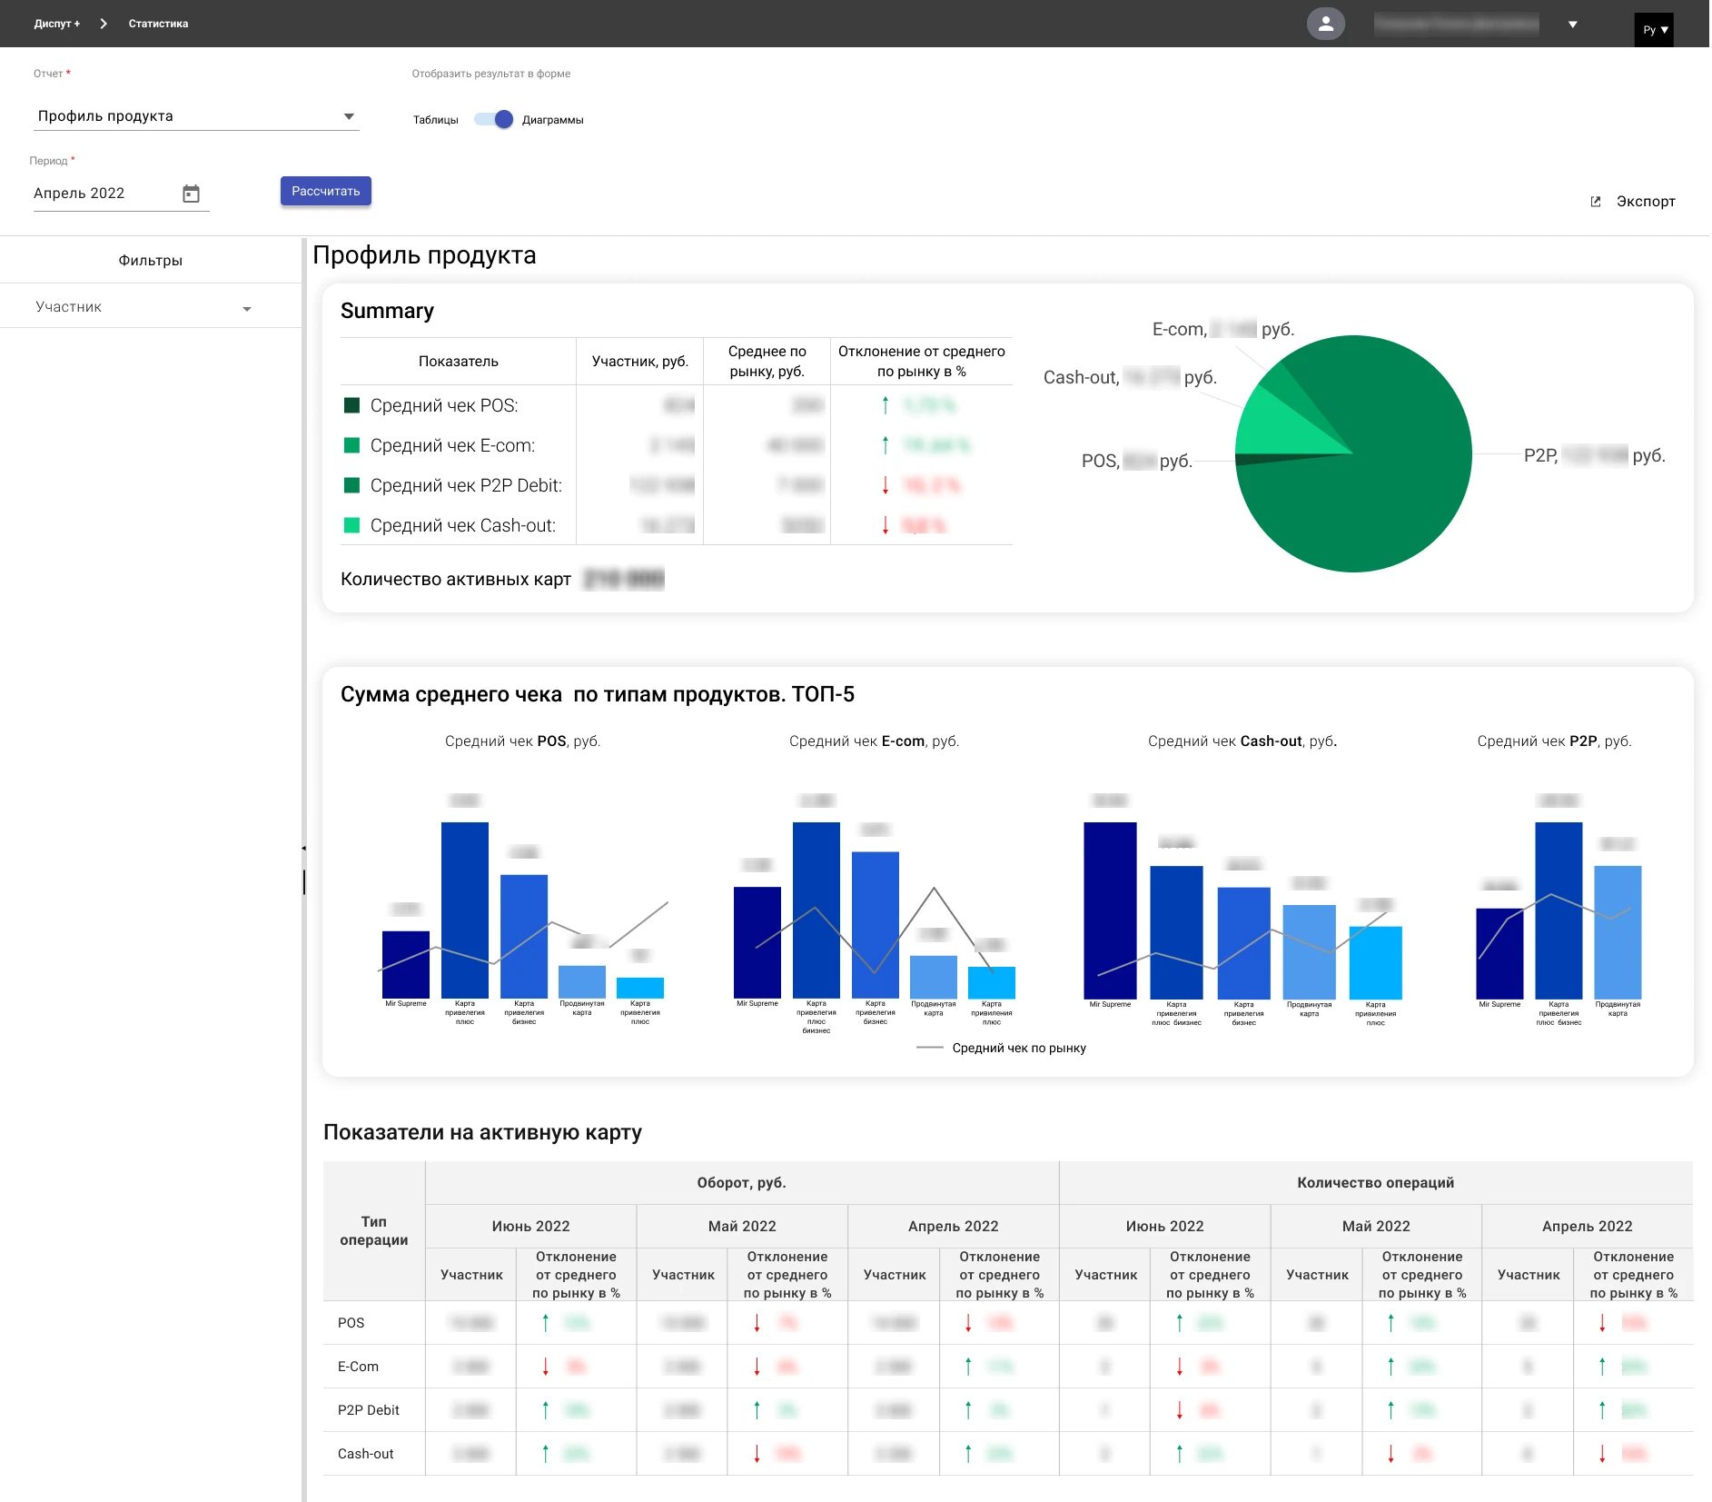Collapse the filters panel using the splitter arrow
1712x1502 pixels.
click(x=303, y=848)
